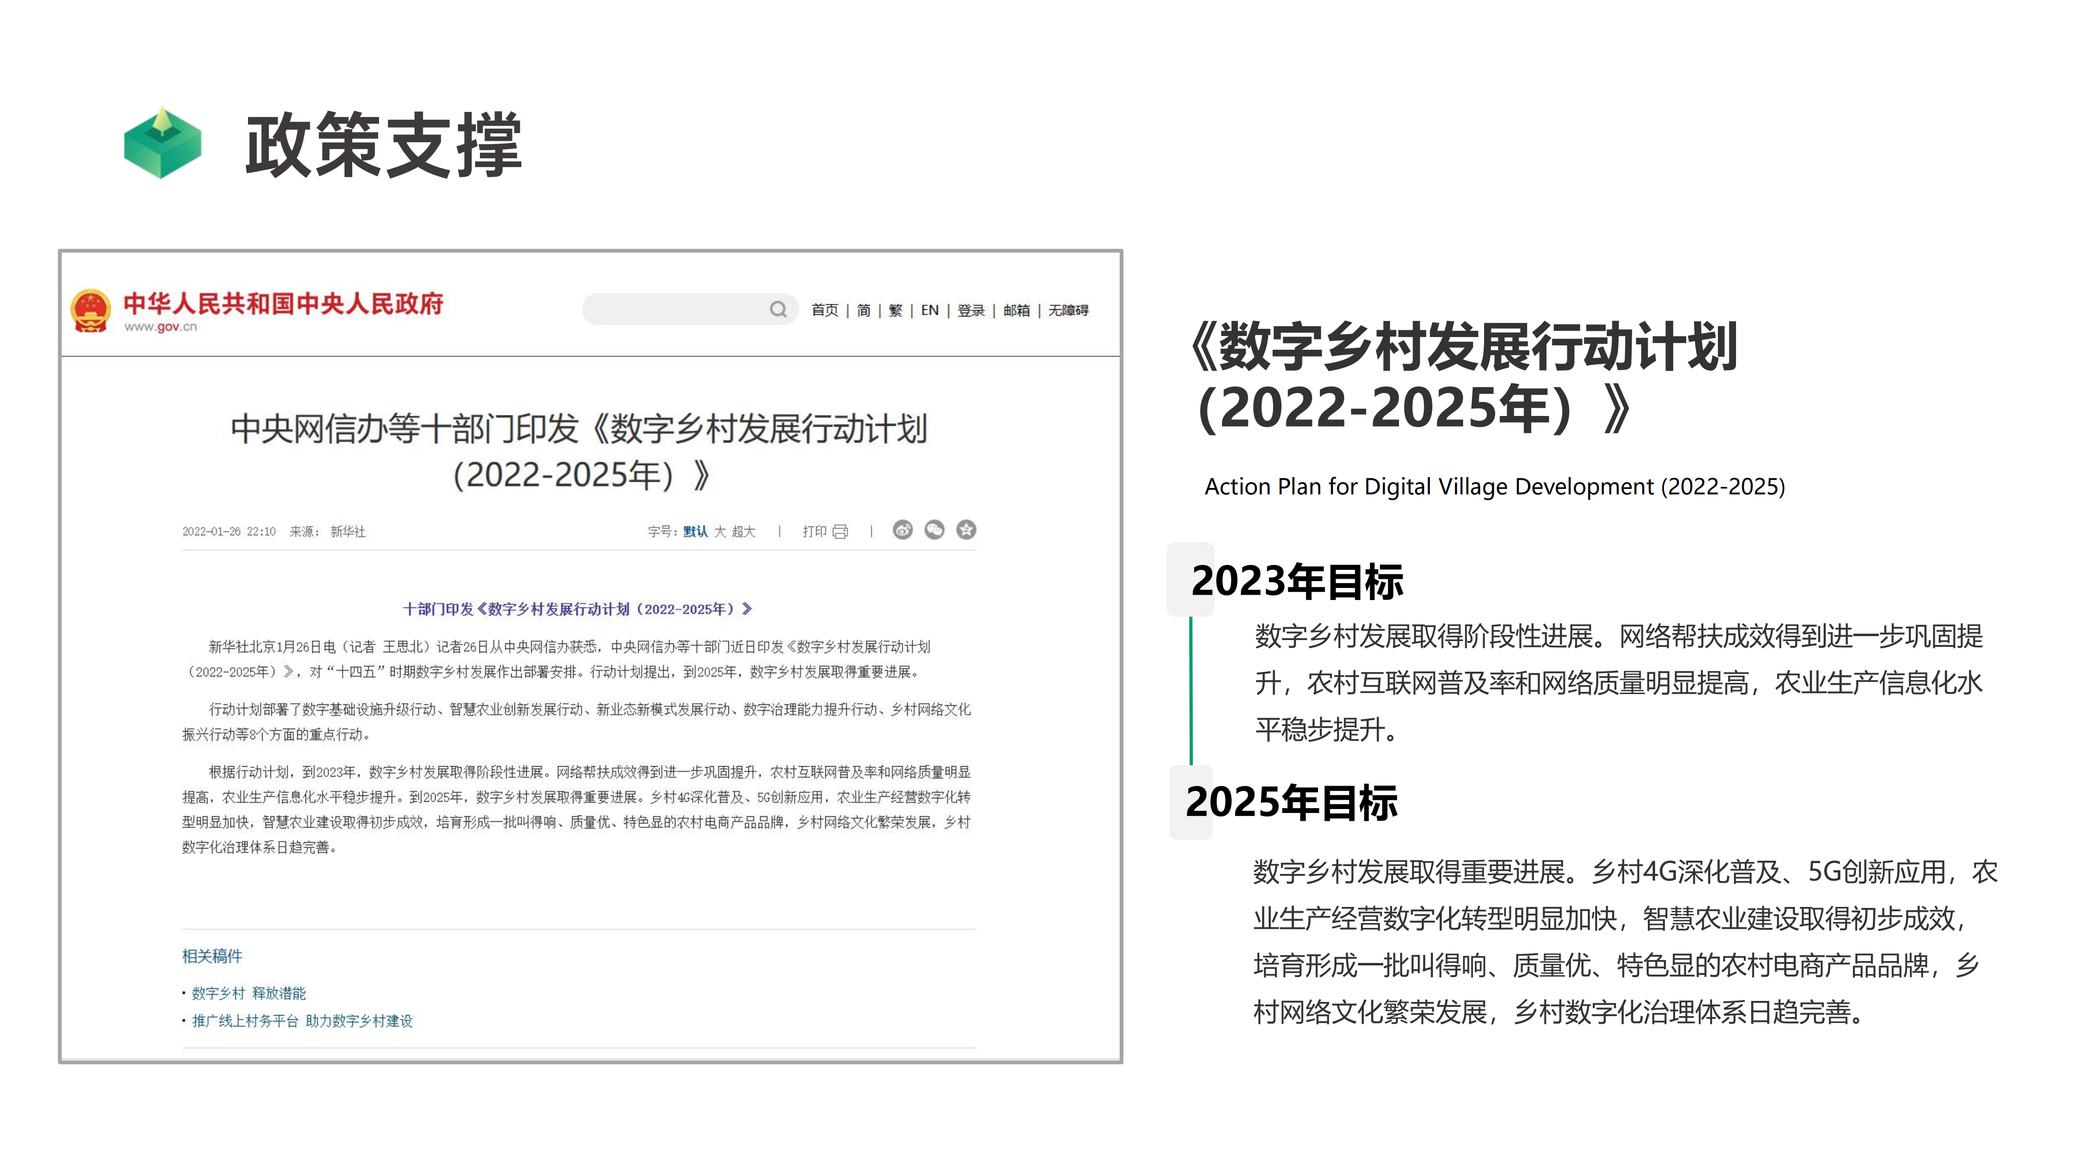Select 大 large font size
The image size is (2079, 1169).
(720, 532)
